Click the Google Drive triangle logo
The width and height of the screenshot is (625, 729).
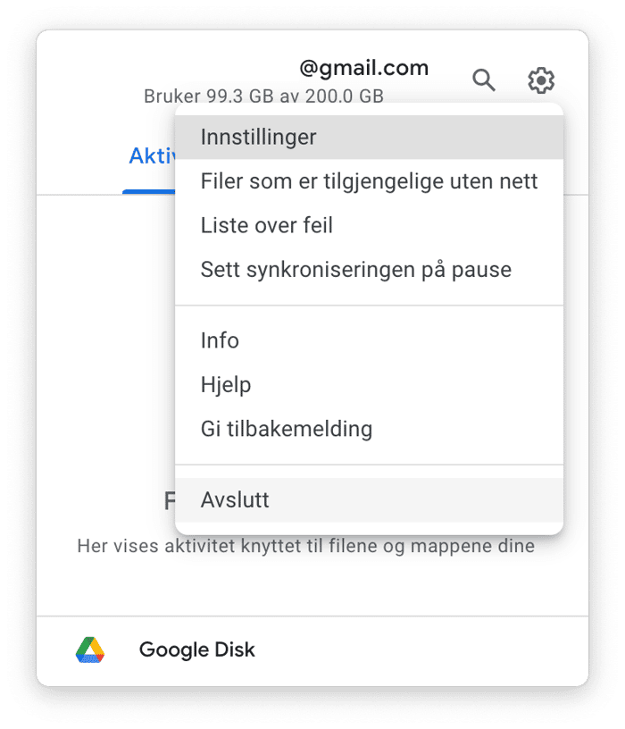coord(90,649)
